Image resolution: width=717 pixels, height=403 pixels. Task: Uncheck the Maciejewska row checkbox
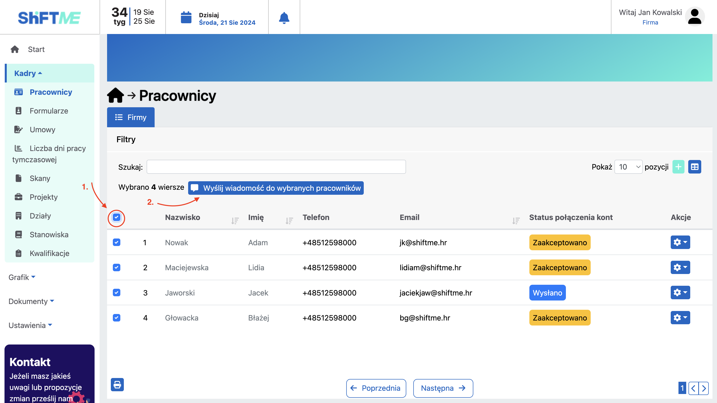(116, 267)
